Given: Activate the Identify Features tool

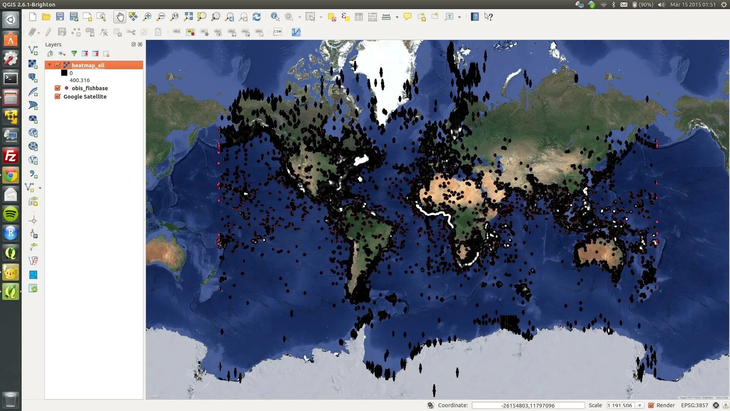Looking at the screenshot, I should point(275,17).
